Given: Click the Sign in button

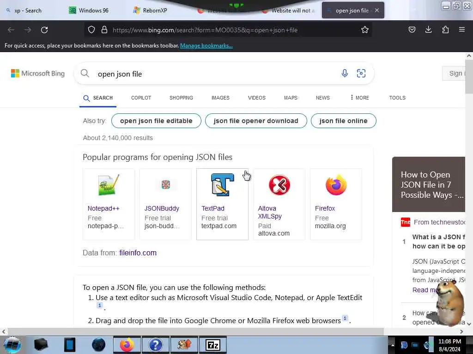Looking at the screenshot, I should (455, 73).
